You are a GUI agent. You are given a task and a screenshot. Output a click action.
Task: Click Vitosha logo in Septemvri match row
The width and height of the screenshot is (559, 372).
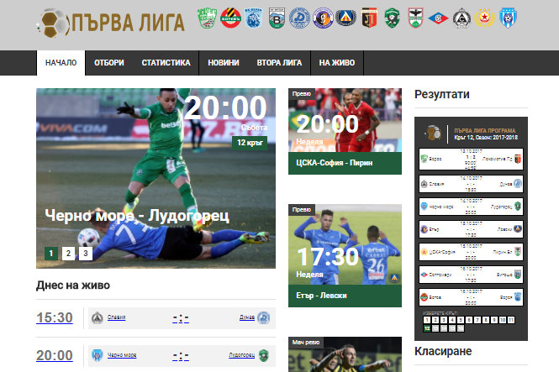[518, 275]
